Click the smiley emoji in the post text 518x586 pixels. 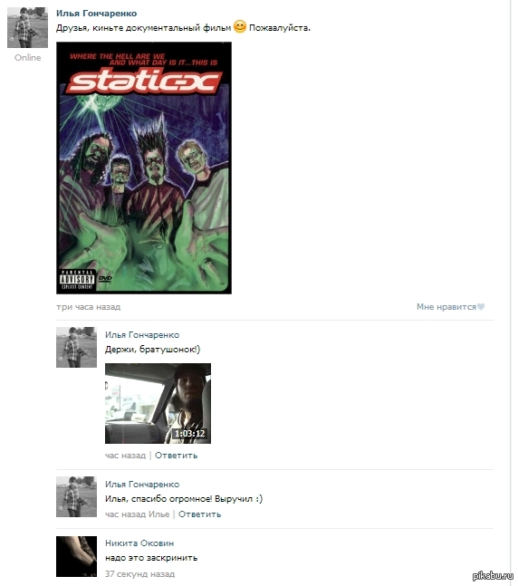240,26
